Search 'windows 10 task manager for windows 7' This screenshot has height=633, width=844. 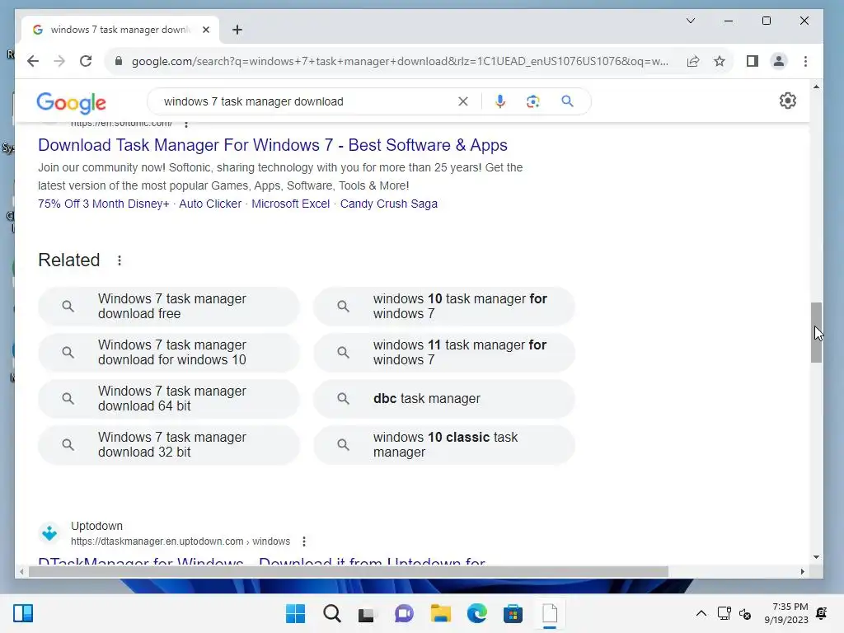[x=444, y=307]
